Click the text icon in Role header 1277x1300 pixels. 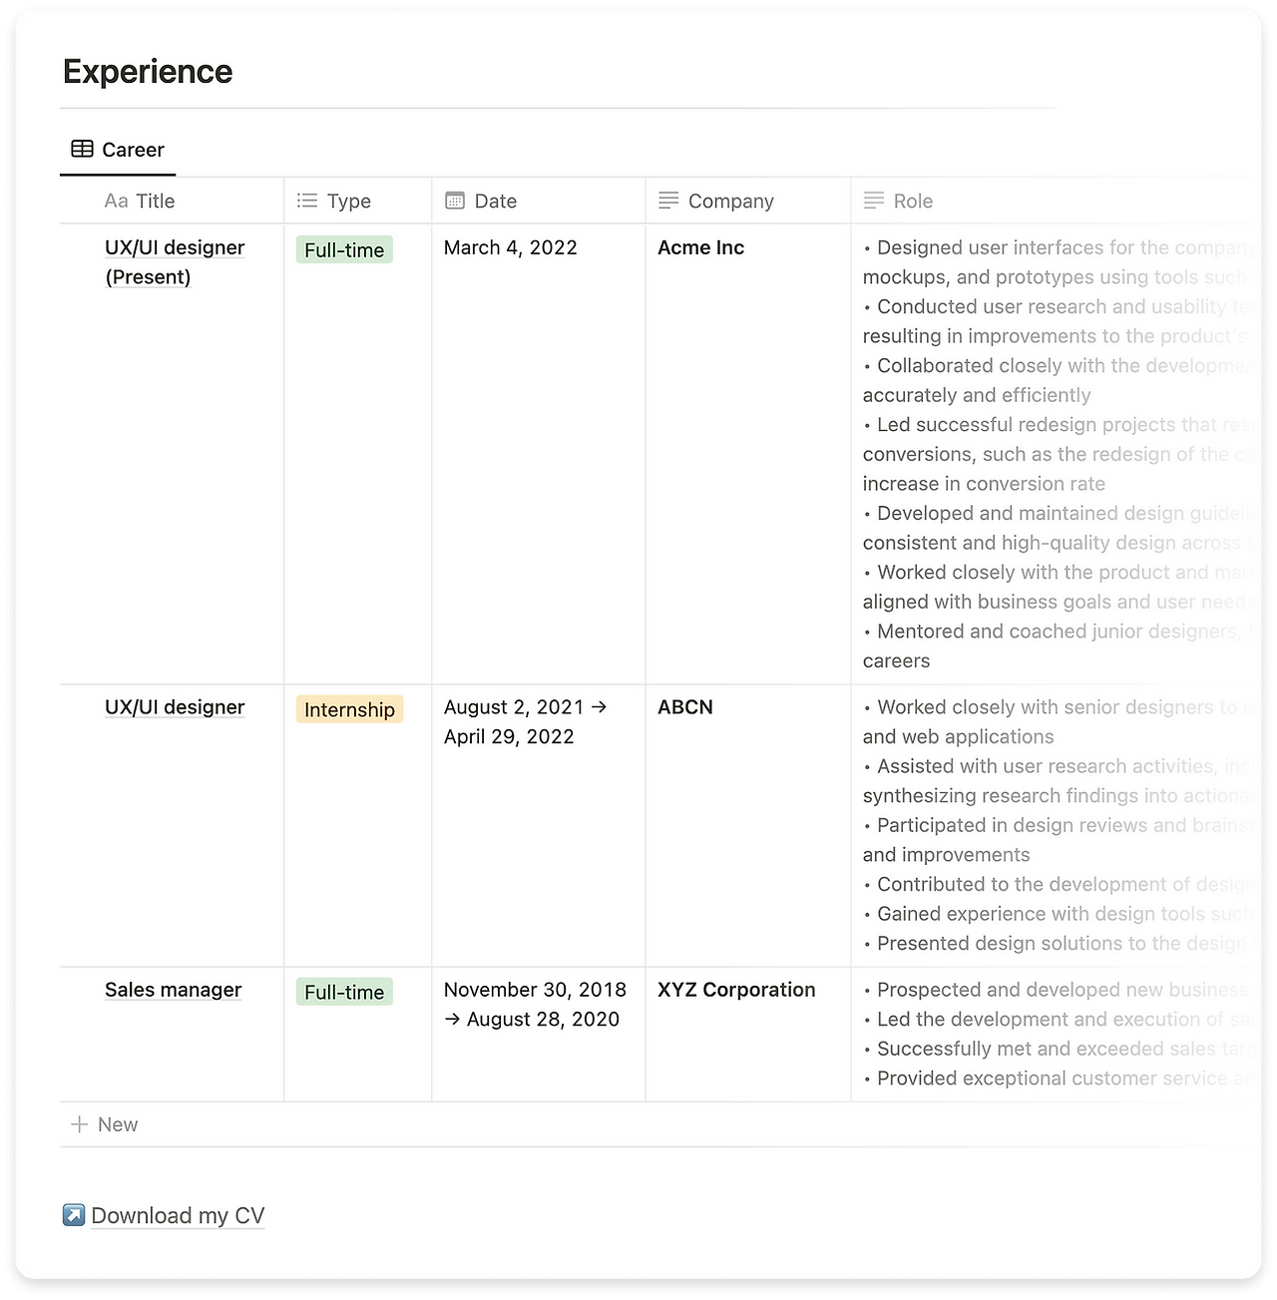coord(874,201)
